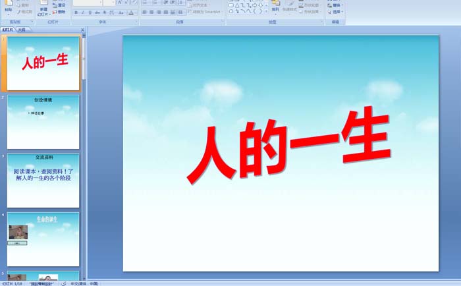Open the Paragraph (段落) group dialog launcher

tap(223, 22)
